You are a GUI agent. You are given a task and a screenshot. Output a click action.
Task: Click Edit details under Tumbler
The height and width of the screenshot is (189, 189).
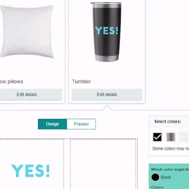[107, 94]
